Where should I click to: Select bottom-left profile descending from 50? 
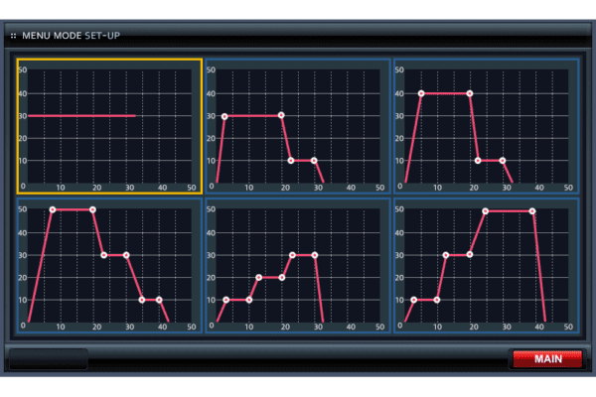(x=109, y=266)
